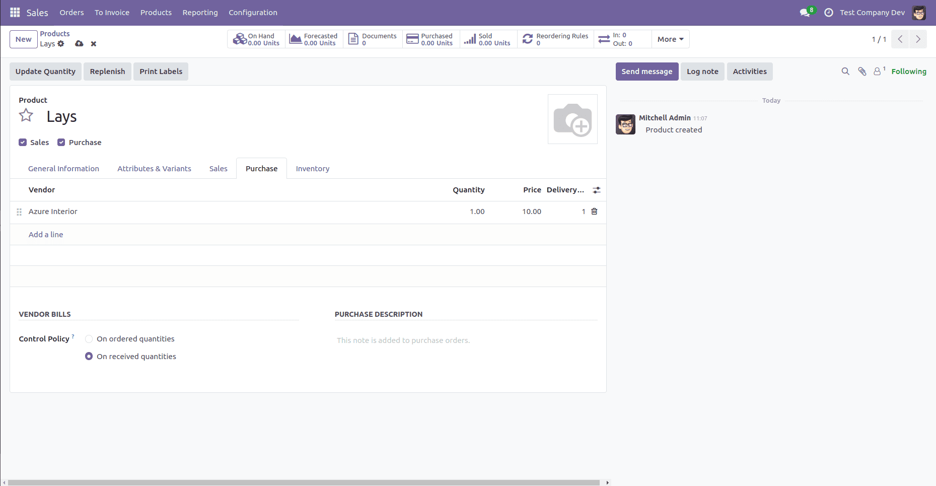Select On ordered quantities radio
936x486 pixels.
pos(89,339)
